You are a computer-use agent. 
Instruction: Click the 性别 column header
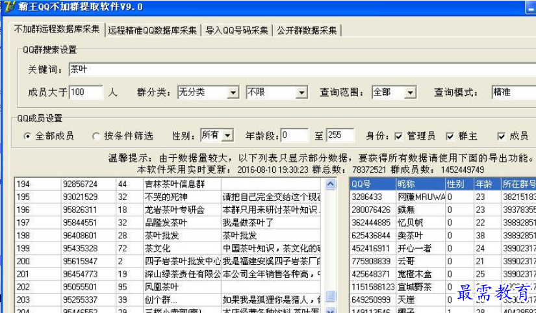click(459, 184)
